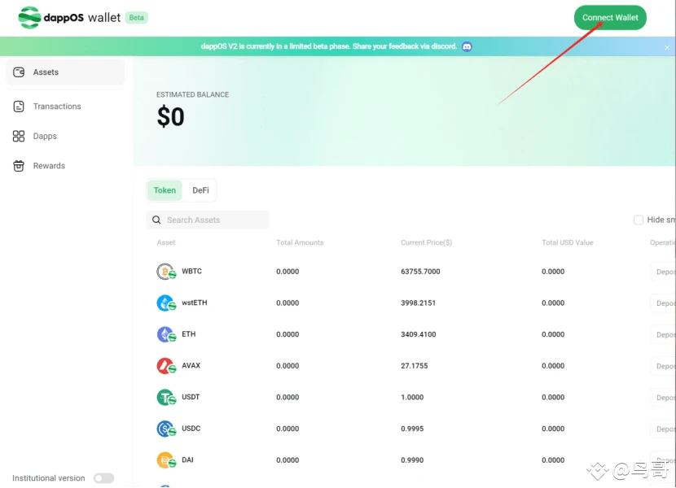Viewport: 676px width, 488px height.
Task: Click the Total USD Value column header
Action: tap(568, 242)
